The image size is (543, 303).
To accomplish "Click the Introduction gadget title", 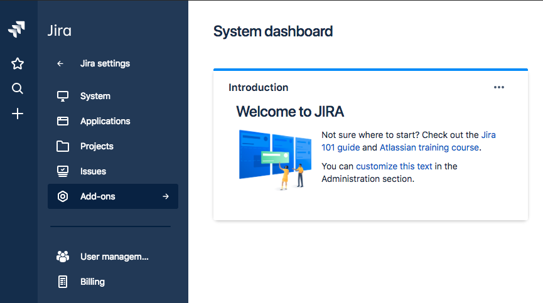I will click(x=259, y=87).
